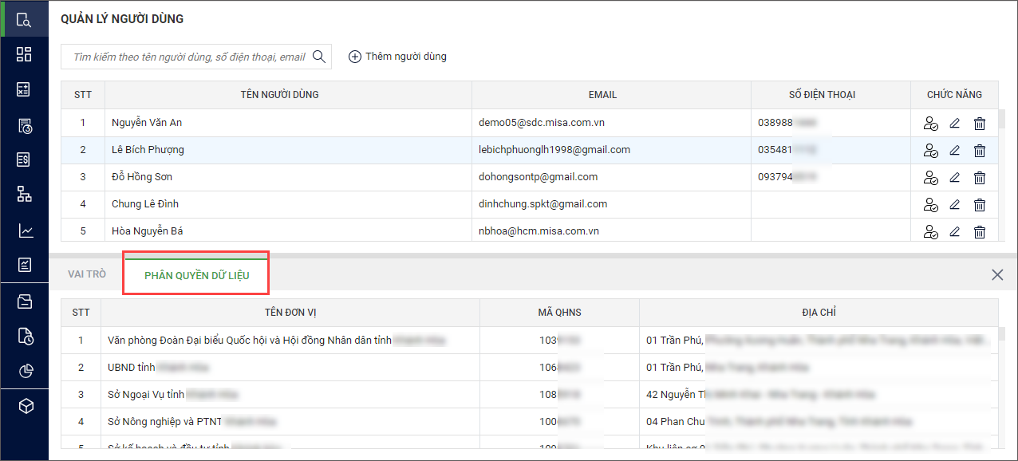The height and width of the screenshot is (461, 1018).
Task: Open role assignment for Đỗ Hồng Sơn
Action: pyautogui.click(x=930, y=178)
